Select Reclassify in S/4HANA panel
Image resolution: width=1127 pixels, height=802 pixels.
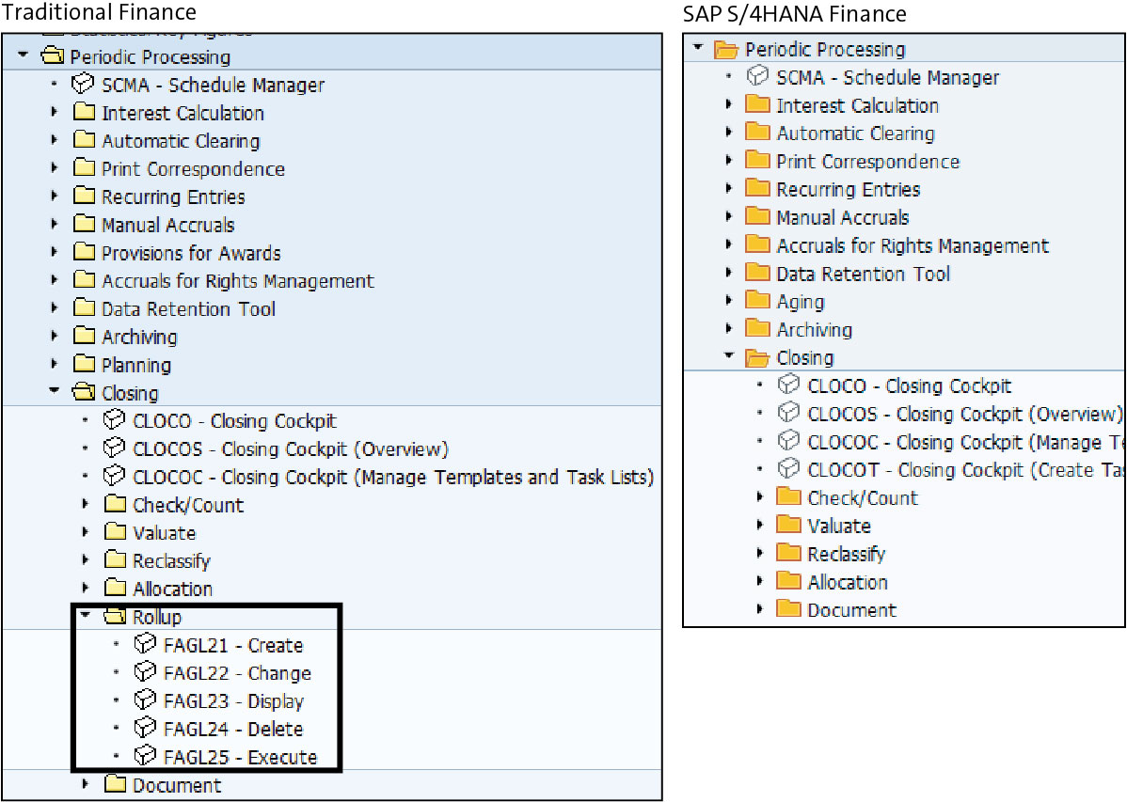847,554
